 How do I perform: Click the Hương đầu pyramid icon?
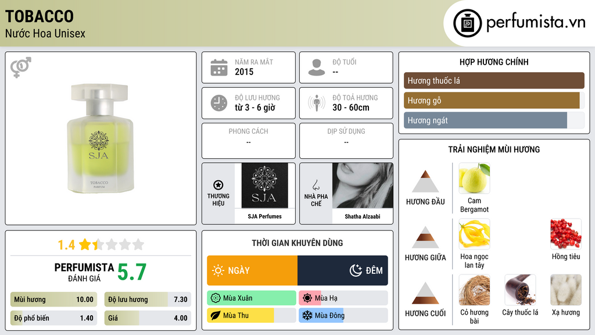[425, 181]
